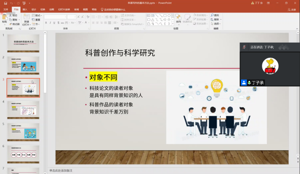300x174 pixels.
Task: Select the rectangle shape in shapes gallery
Action: [x=165, y=16]
